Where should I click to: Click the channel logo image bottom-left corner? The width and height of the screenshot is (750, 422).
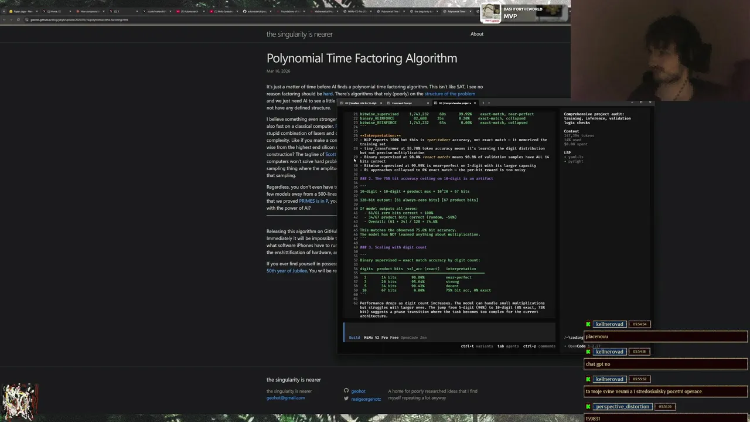point(19,401)
